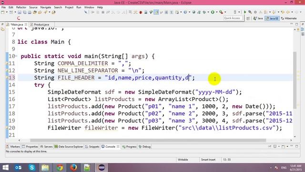The height and width of the screenshot is (172, 305).
Task: Open the New file dropdown arrow
Action: [7, 12]
